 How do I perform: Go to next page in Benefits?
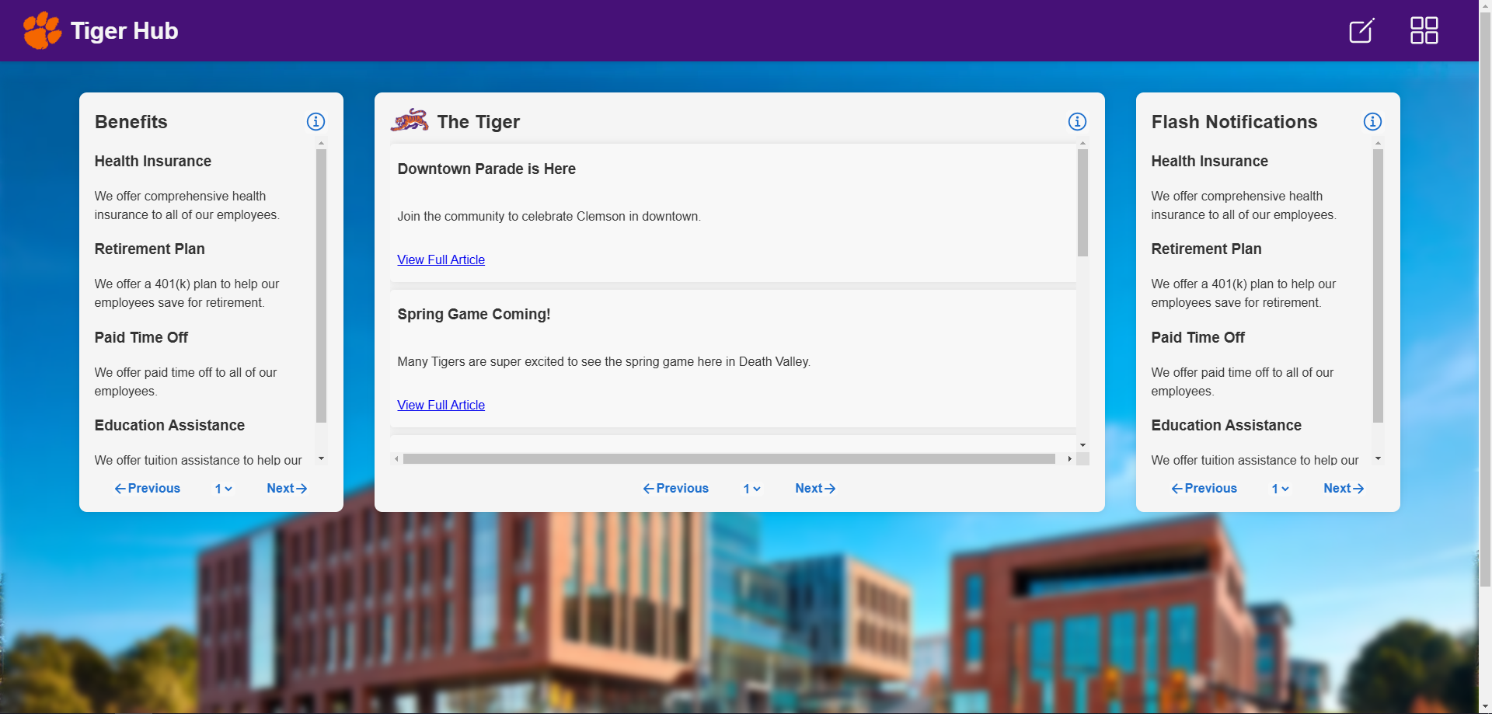click(288, 489)
